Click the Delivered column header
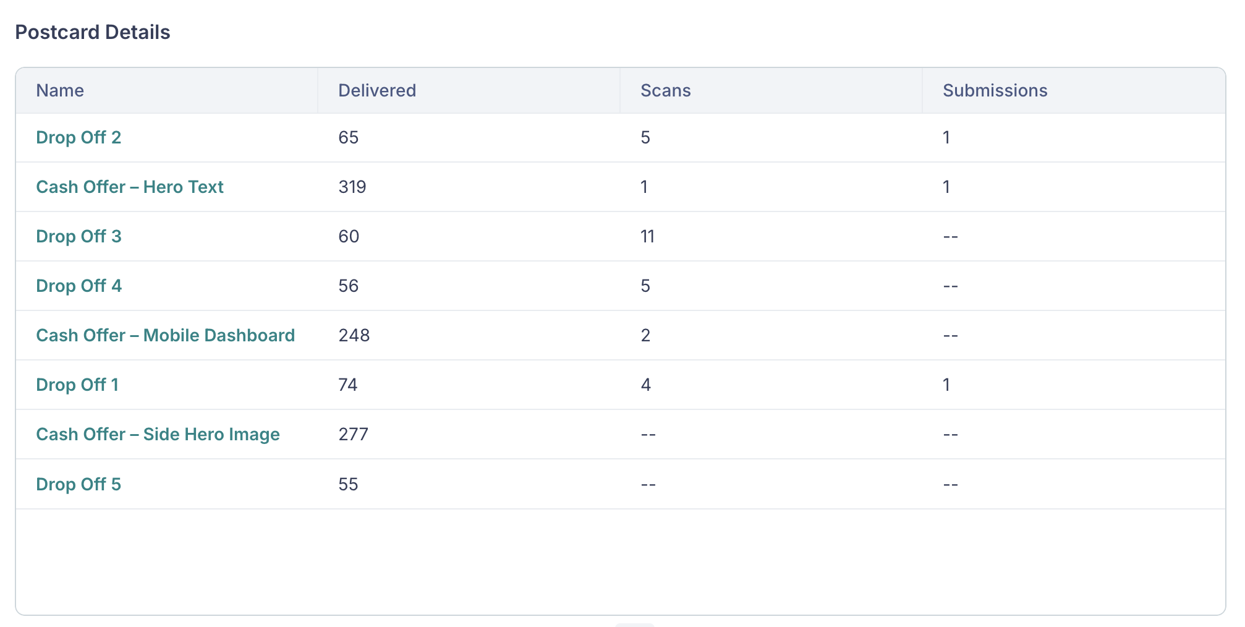Viewport: 1245px width, 627px height. pyautogui.click(x=377, y=90)
